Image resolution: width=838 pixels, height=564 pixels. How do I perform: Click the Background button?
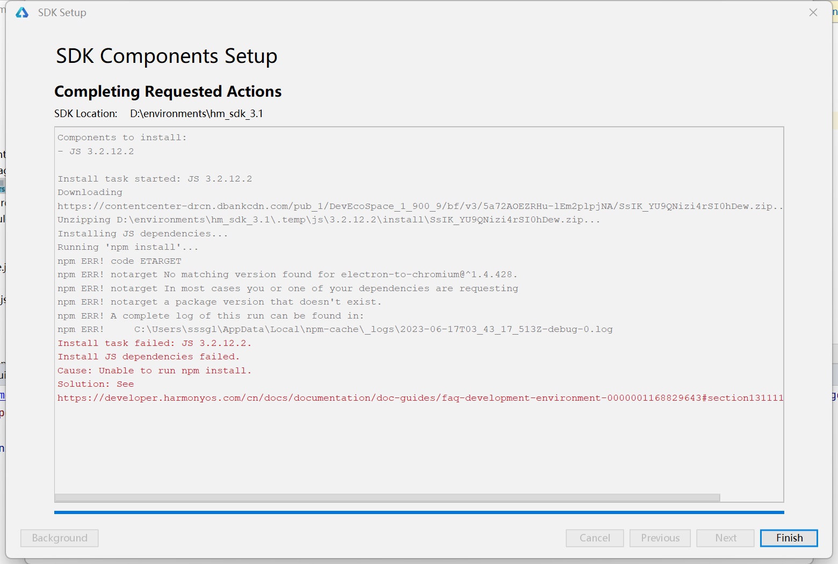(x=60, y=538)
